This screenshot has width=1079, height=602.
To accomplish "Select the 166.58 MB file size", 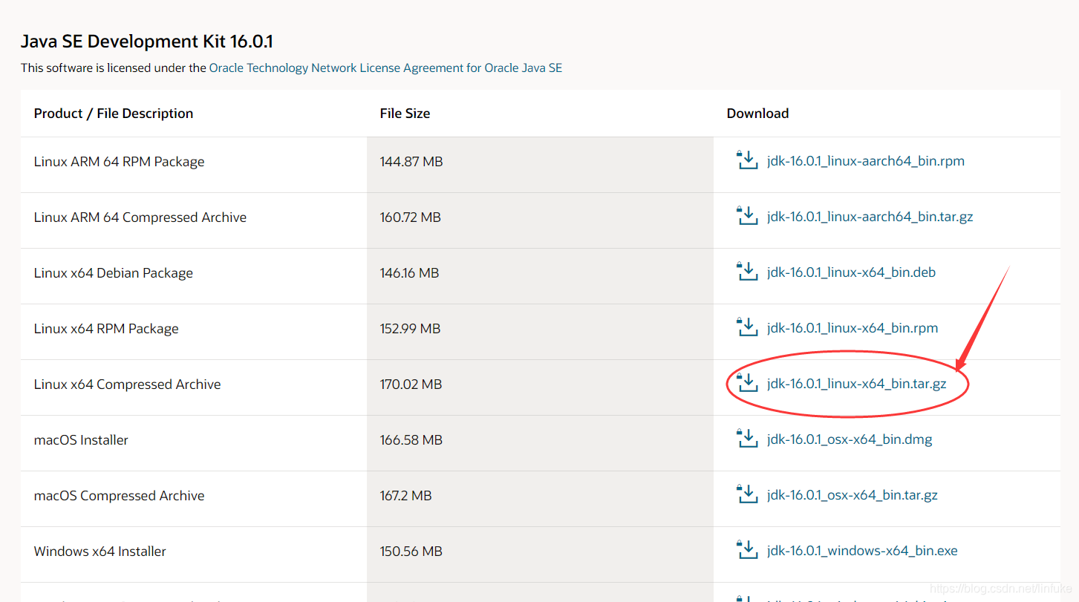I will coord(411,440).
